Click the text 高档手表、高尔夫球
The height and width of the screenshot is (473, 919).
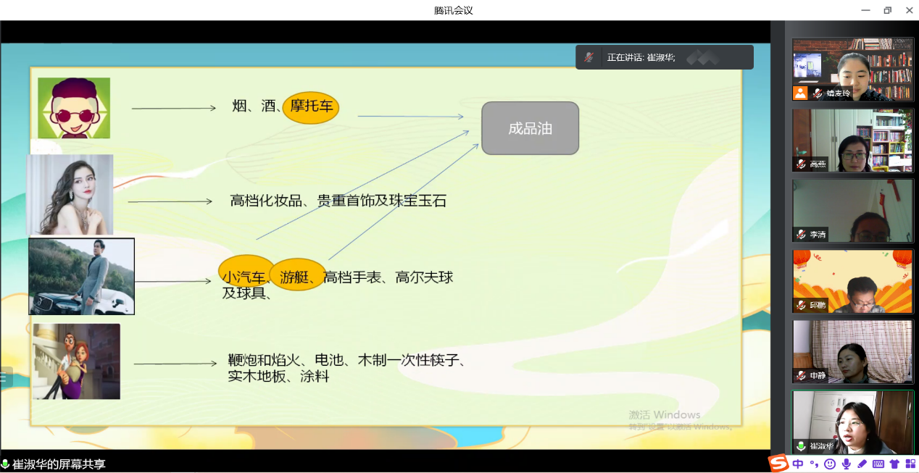point(388,277)
